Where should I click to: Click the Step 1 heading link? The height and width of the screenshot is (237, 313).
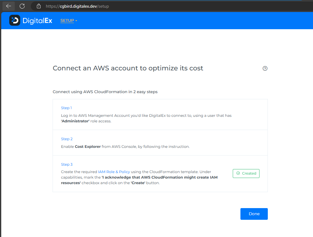66,108
